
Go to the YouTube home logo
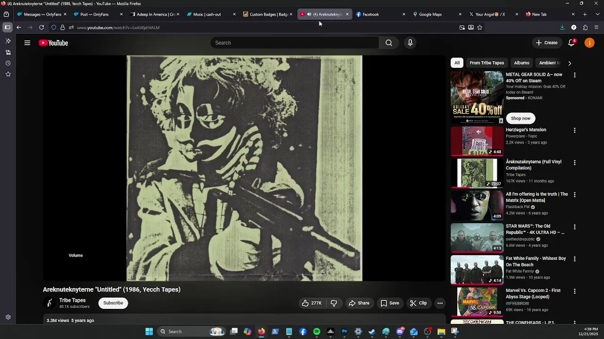53,43
